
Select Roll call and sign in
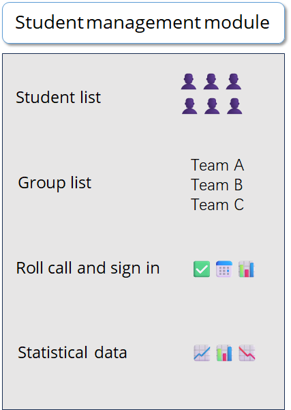click(x=88, y=269)
